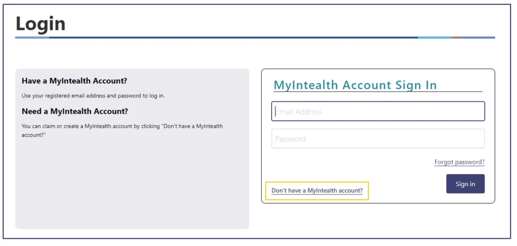Click the MyIntealth Account Sign In title
The image size is (517, 246).
pyautogui.click(x=355, y=85)
